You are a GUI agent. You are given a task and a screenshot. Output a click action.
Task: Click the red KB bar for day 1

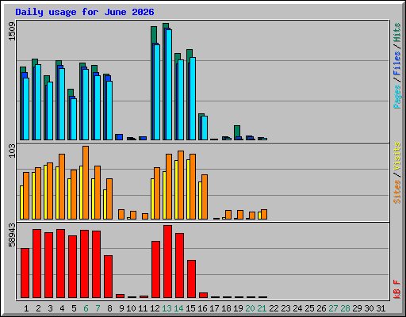pyautogui.click(x=25, y=273)
